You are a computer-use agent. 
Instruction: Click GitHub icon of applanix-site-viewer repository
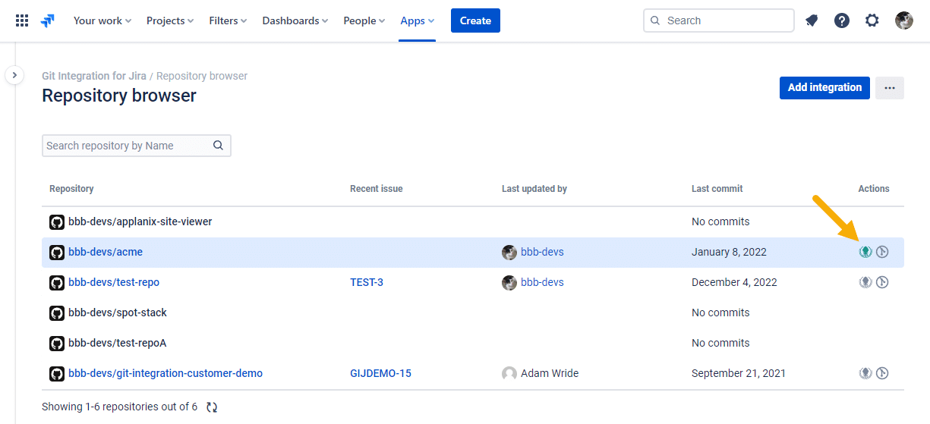(x=57, y=222)
